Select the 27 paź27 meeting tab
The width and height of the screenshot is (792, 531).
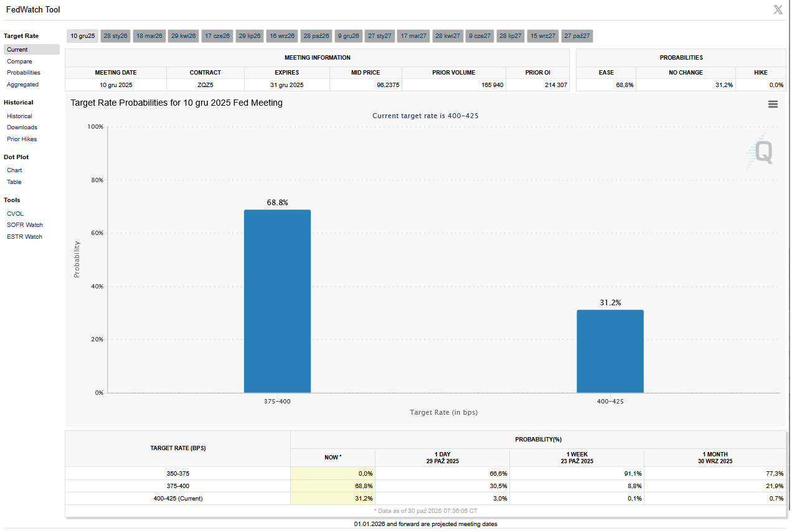click(x=577, y=36)
